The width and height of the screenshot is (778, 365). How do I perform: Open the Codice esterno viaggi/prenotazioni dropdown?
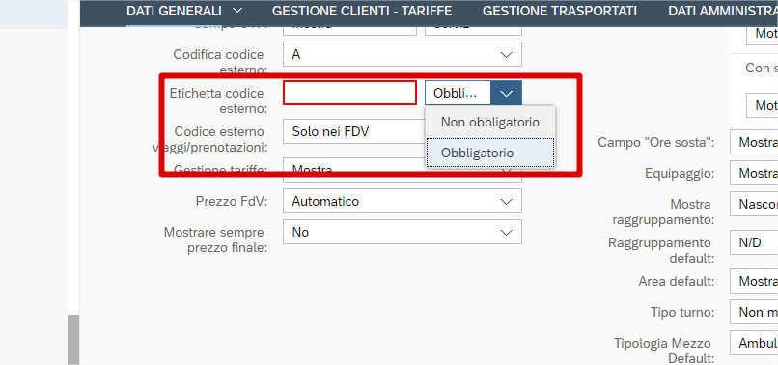[354, 131]
